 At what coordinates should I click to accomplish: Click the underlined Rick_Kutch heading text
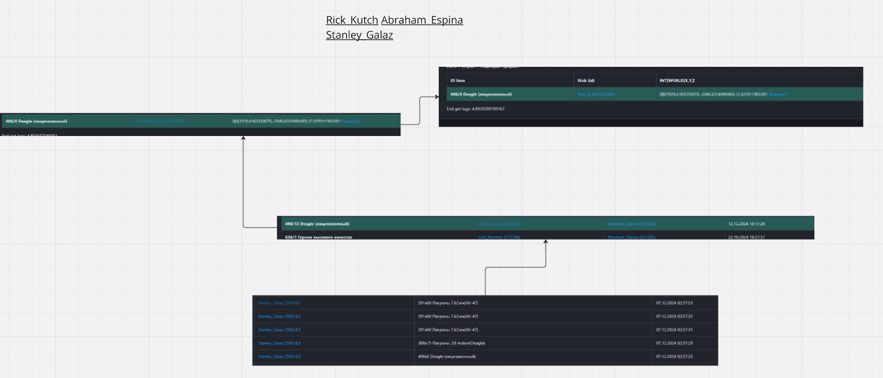352,20
